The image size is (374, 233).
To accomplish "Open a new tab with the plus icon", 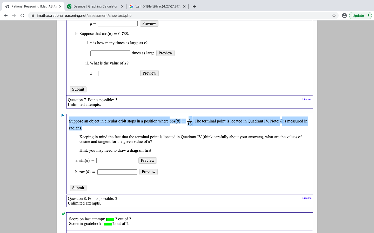I will pyautogui.click(x=194, y=6).
